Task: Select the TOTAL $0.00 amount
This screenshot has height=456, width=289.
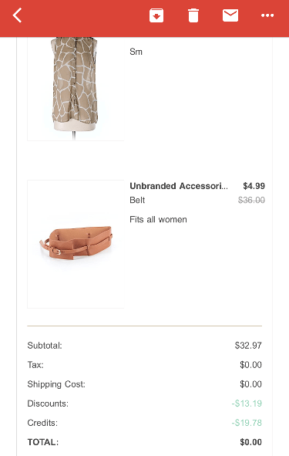Action: 250,442
